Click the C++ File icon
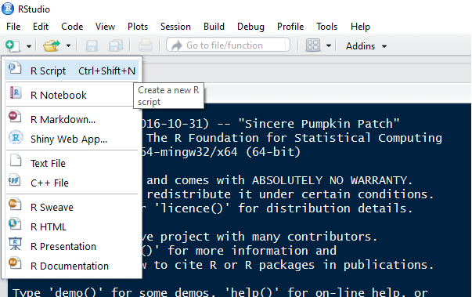 coord(15,181)
